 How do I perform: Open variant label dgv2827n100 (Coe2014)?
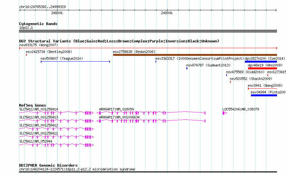click(265, 58)
